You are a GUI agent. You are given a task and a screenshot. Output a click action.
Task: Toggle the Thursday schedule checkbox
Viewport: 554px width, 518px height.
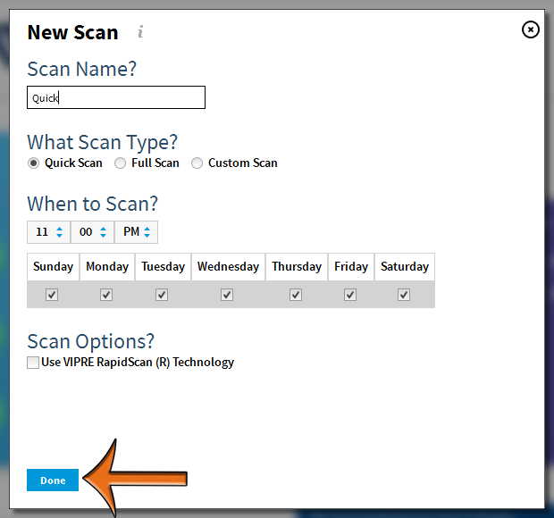tap(296, 295)
